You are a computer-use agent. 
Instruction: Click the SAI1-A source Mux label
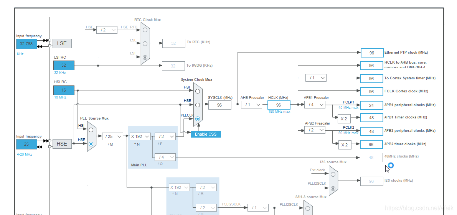pos(311,197)
